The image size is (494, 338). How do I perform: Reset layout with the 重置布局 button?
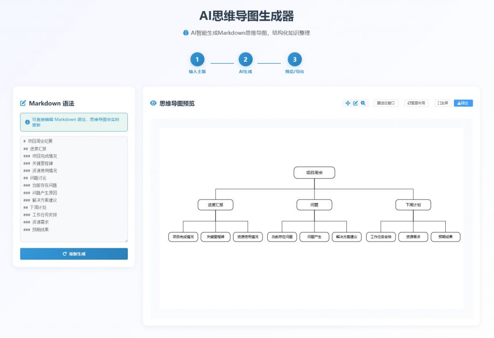click(x=416, y=103)
